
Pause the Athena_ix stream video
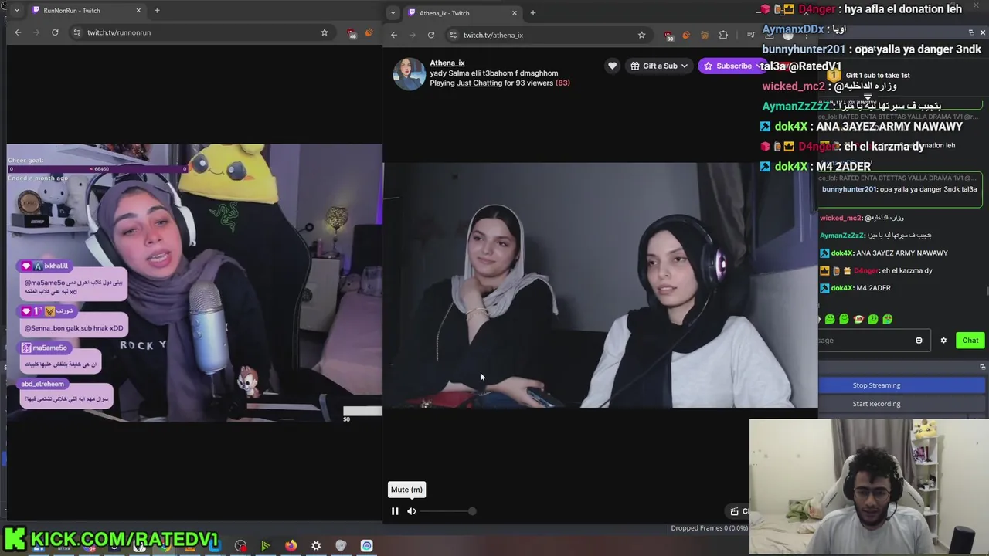click(395, 511)
